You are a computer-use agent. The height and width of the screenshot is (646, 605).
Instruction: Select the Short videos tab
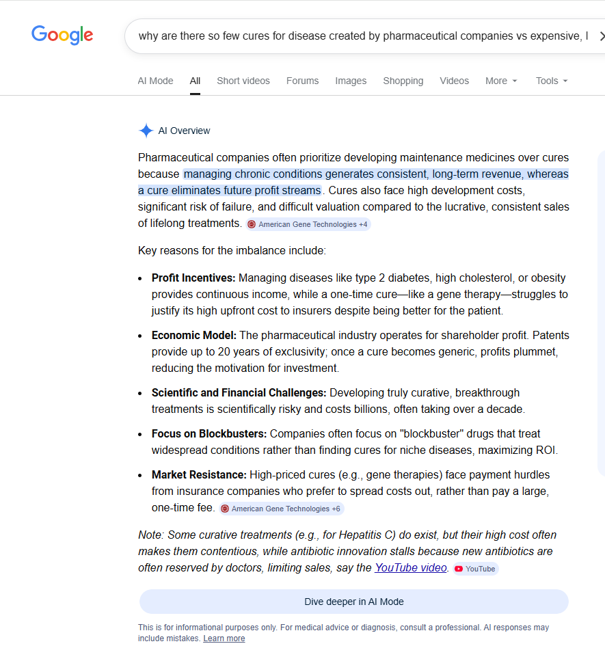[243, 81]
